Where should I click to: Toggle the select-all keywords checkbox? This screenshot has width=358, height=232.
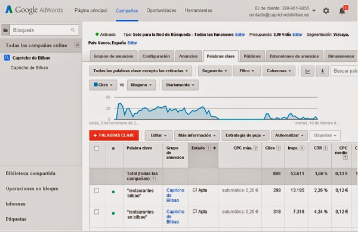click(97, 149)
